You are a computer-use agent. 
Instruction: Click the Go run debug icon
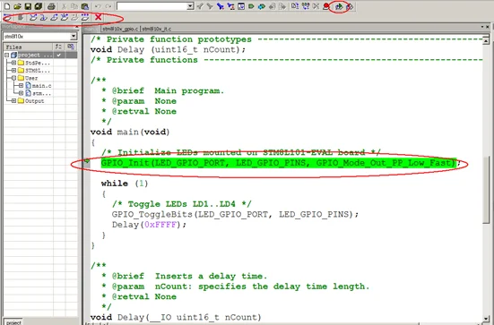coord(85,17)
